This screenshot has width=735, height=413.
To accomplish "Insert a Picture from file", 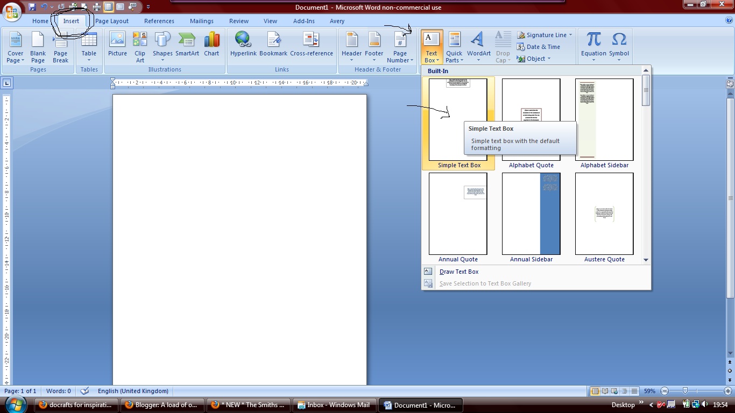I will click(x=117, y=44).
